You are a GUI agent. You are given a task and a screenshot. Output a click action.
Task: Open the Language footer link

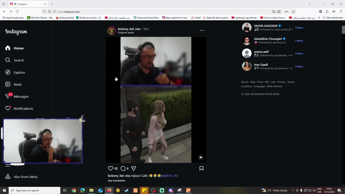pyautogui.click(x=259, y=86)
